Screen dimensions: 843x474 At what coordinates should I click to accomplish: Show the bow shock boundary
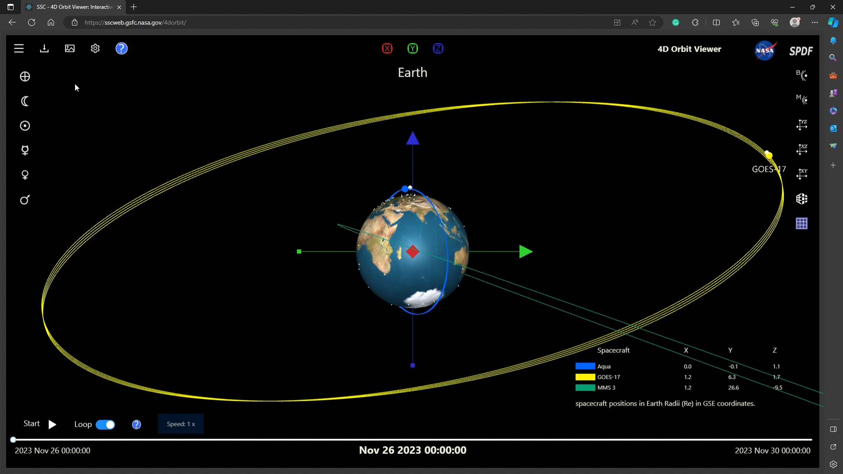[802, 75]
